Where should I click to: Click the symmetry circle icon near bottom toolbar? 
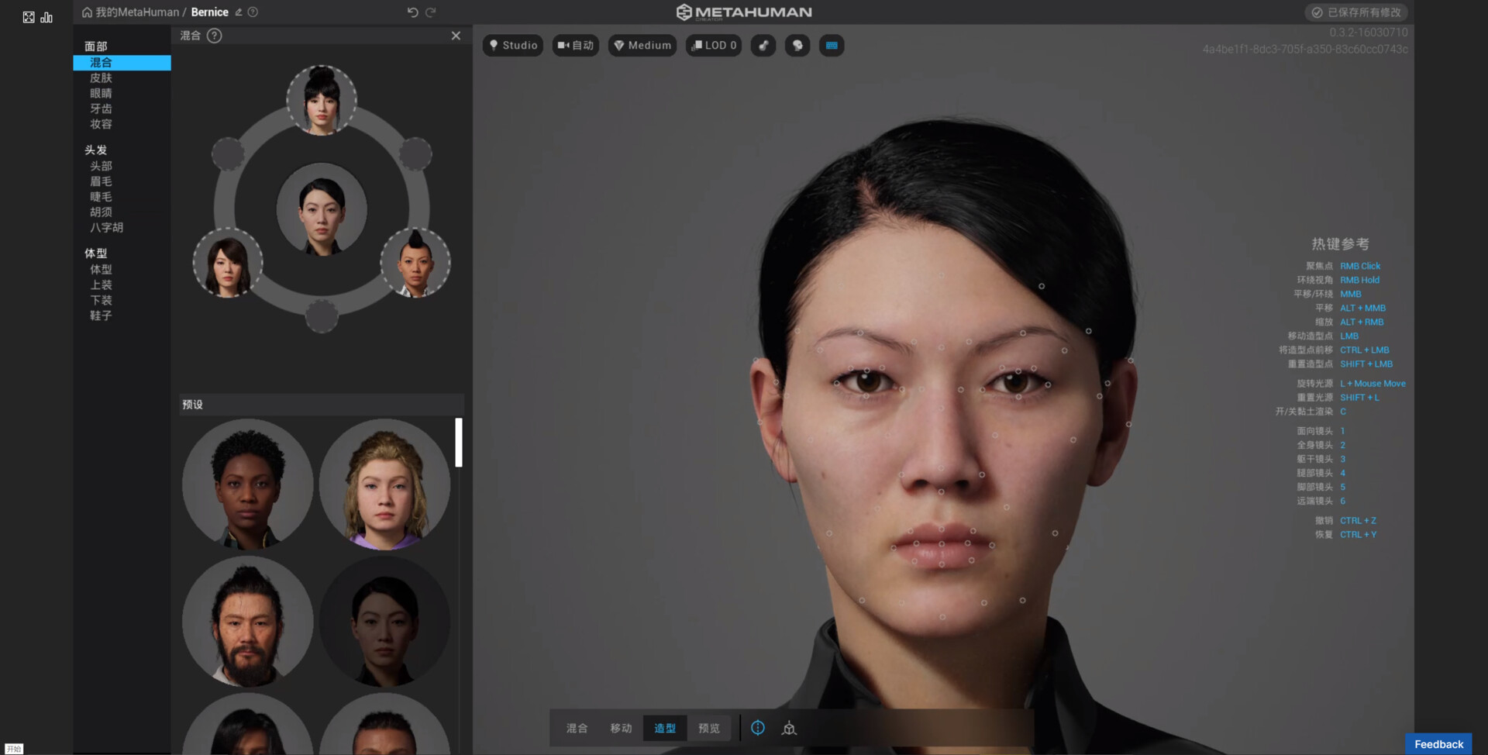(758, 728)
